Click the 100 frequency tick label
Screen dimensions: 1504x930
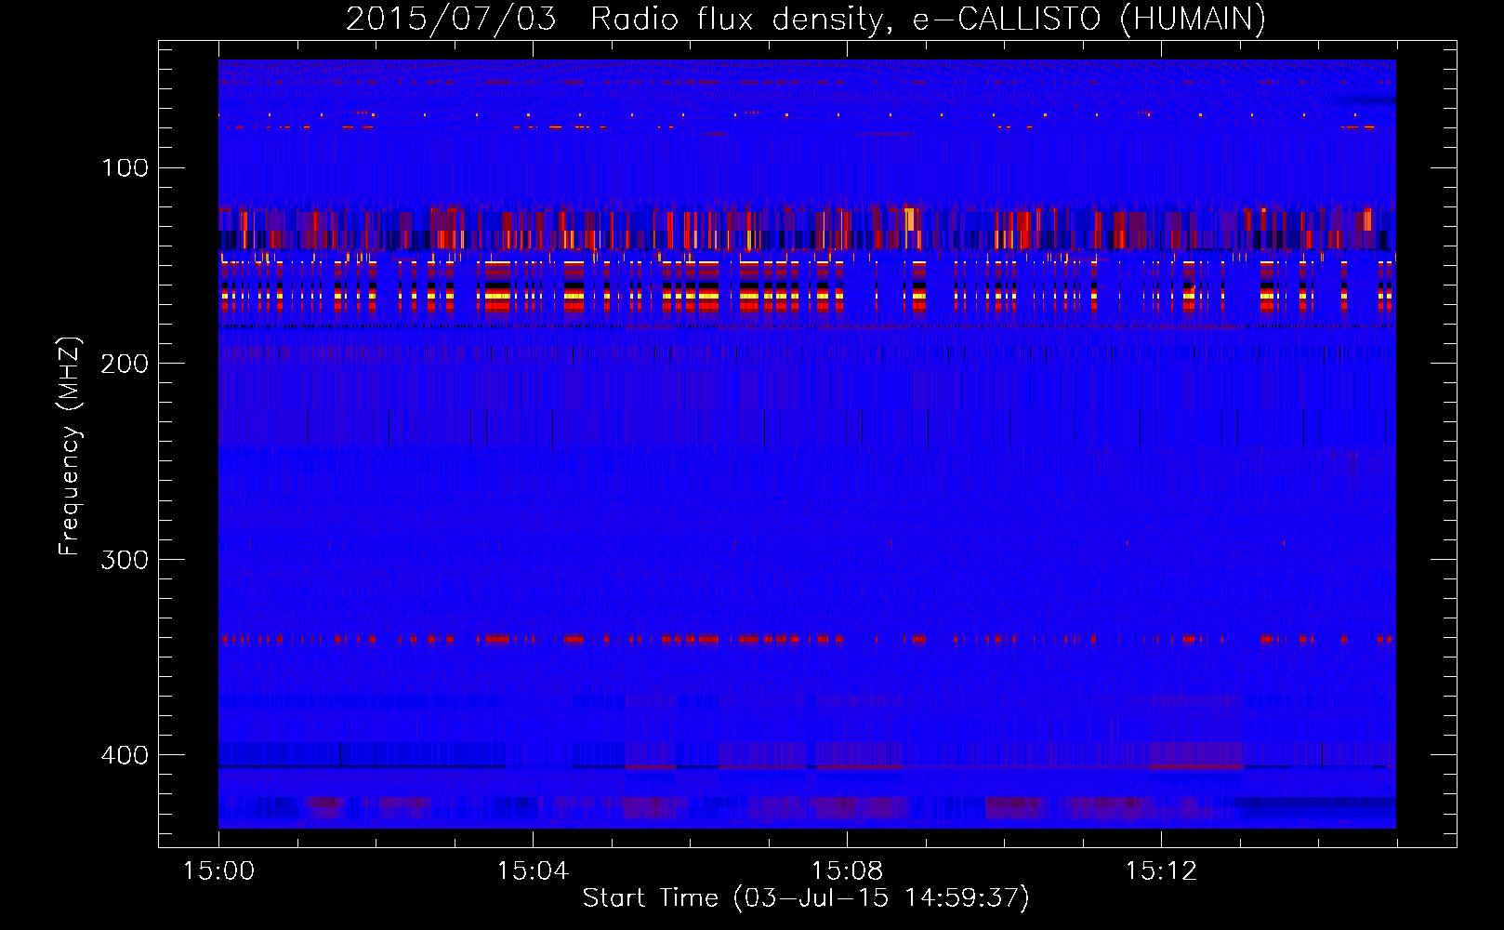(125, 168)
